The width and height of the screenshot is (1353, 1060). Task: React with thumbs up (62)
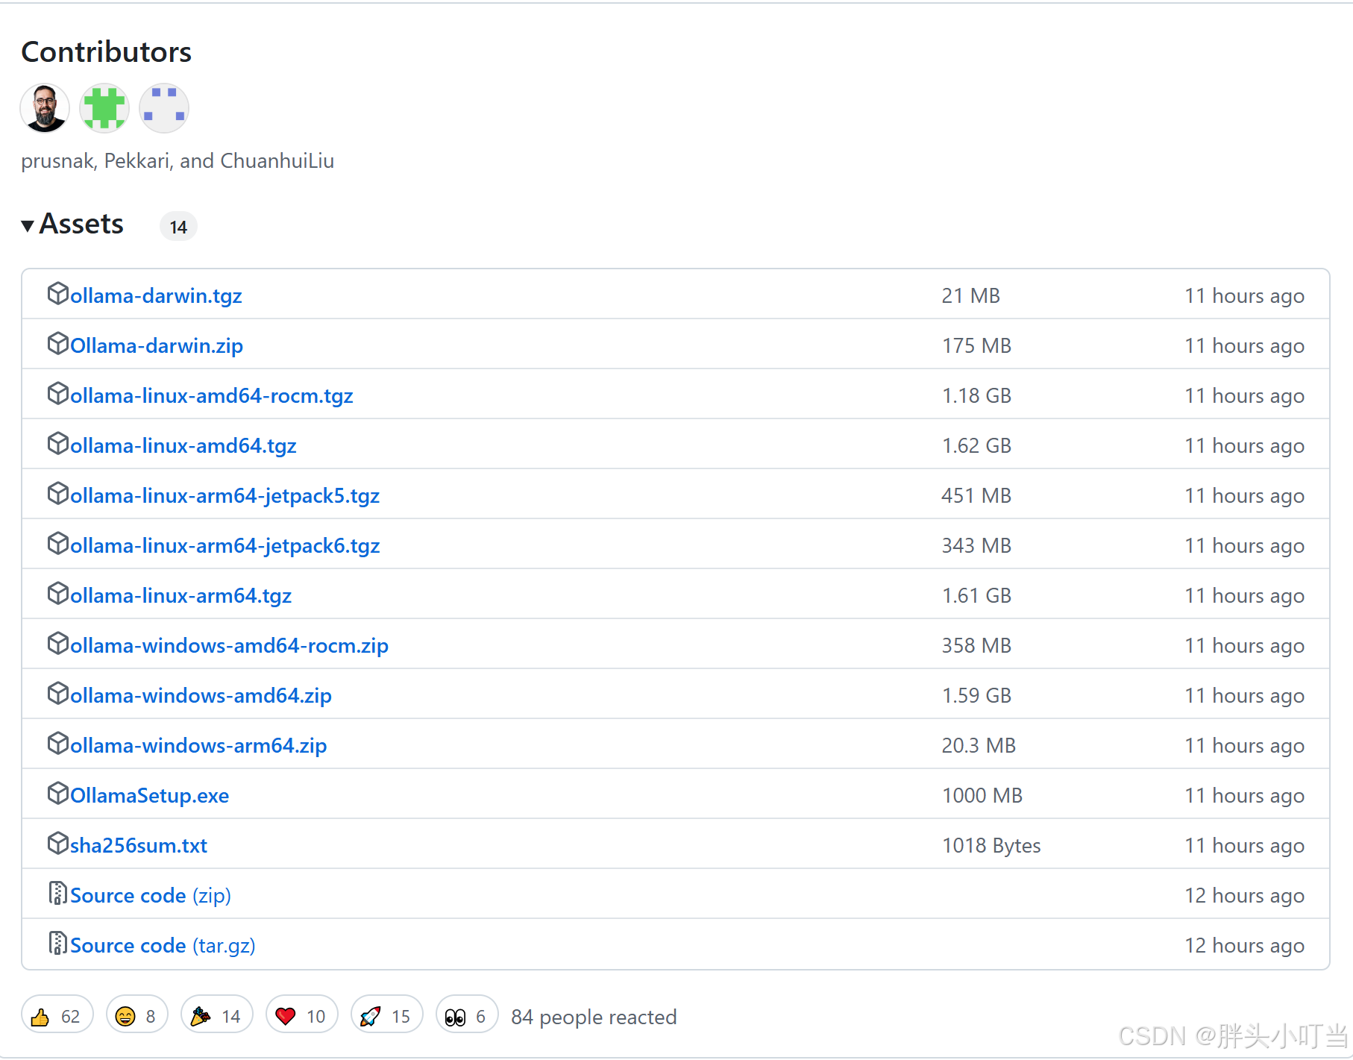pyautogui.click(x=57, y=1014)
